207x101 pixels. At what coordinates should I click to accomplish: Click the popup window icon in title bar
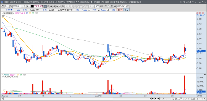pyautogui.click(x=181, y=2)
